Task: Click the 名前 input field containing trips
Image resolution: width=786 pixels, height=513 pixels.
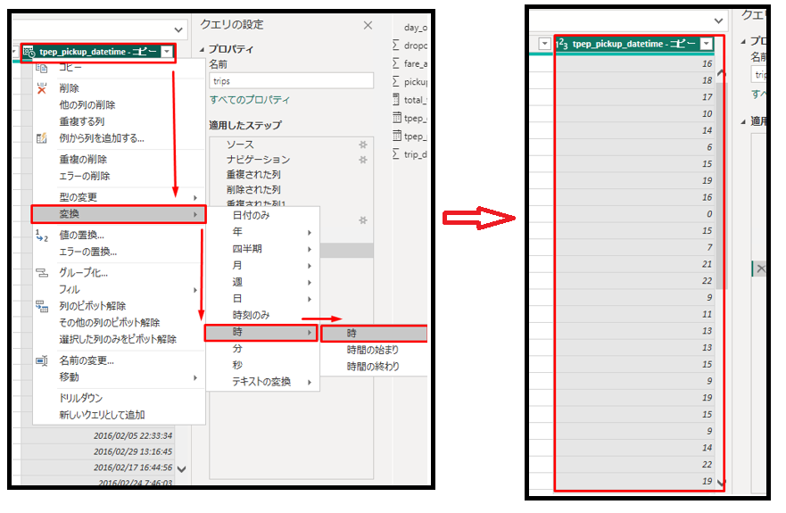Action: (291, 80)
